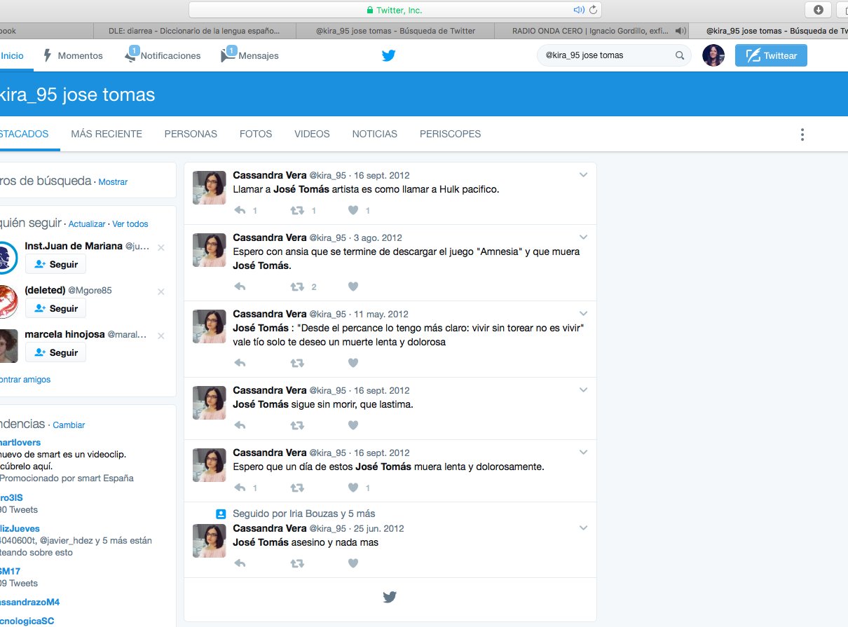Image resolution: width=848 pixels, height=627 pixels.
Task: Click the Twitter bird icon below the tweets
Action: pos(390,597)
